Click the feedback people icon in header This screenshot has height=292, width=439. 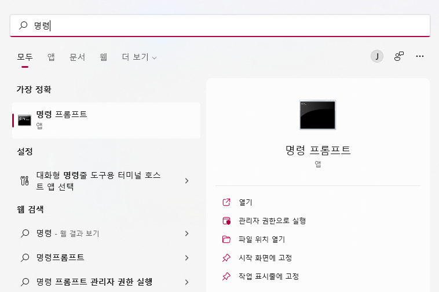point(399,56)
